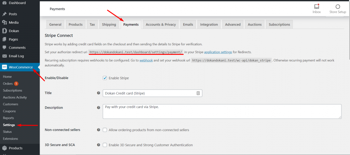
Task: Click the Description textarea resize handle
Action: click(340, 118)
